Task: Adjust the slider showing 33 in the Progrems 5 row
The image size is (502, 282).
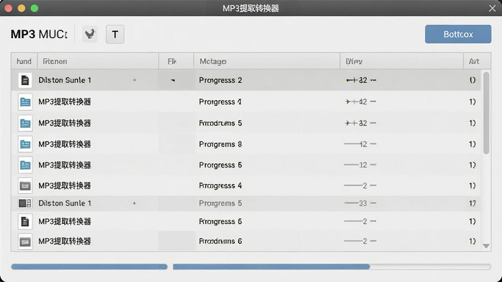Action: (360, 203)
